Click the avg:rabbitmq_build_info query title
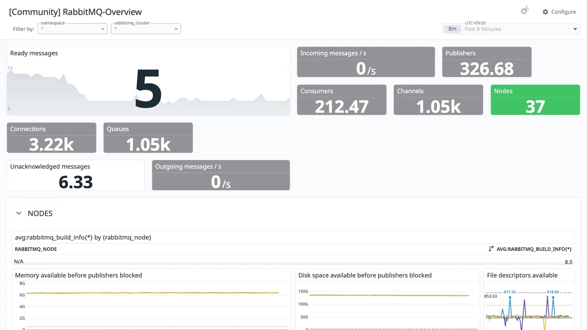 point(83,237)
